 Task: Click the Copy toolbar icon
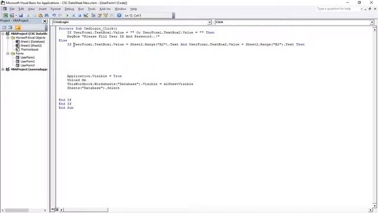pyautogui.click(x=34, y=15)
